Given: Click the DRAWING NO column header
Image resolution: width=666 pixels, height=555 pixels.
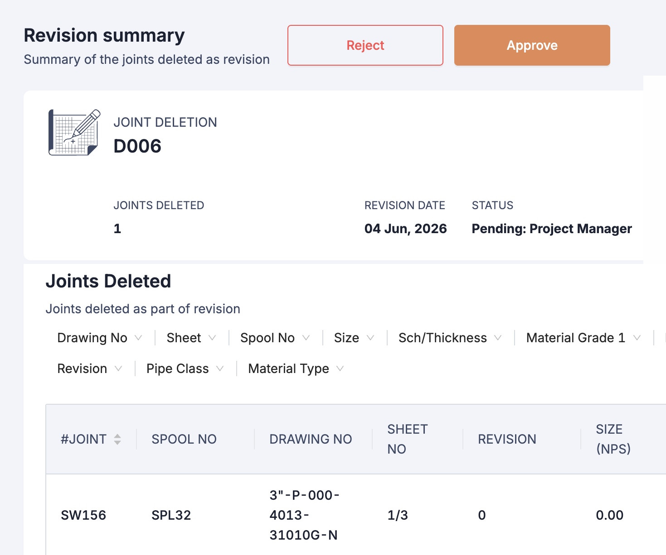Looking at the screenshot, I should (x=311, y=439).
